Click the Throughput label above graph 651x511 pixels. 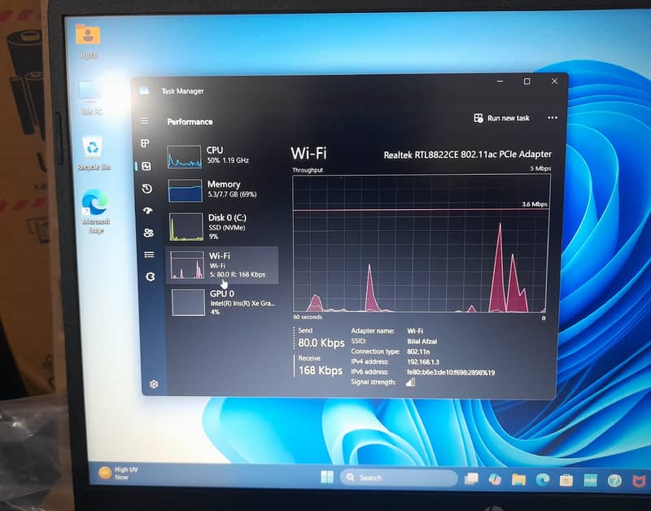308,170
